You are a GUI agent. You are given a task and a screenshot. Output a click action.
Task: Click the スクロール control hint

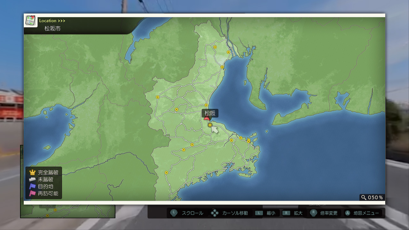click(x=192, y=213)
